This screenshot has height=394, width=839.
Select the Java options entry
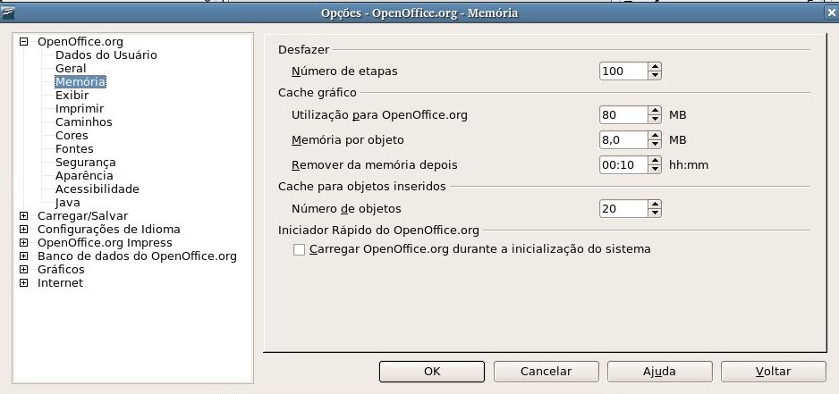pos(67,203)
